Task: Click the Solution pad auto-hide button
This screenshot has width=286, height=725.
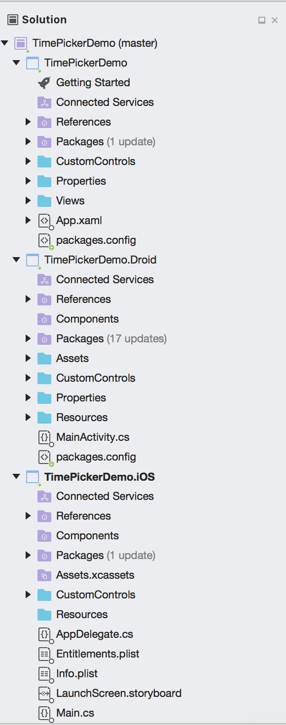Action: click(262, 20)
